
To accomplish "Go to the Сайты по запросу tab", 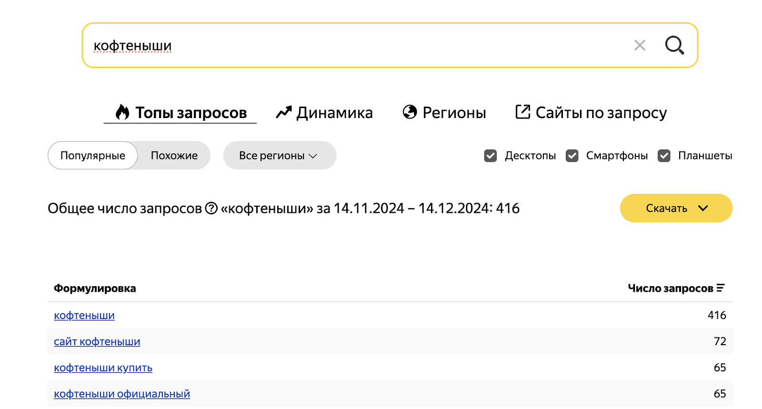I will tap(591, 113).
